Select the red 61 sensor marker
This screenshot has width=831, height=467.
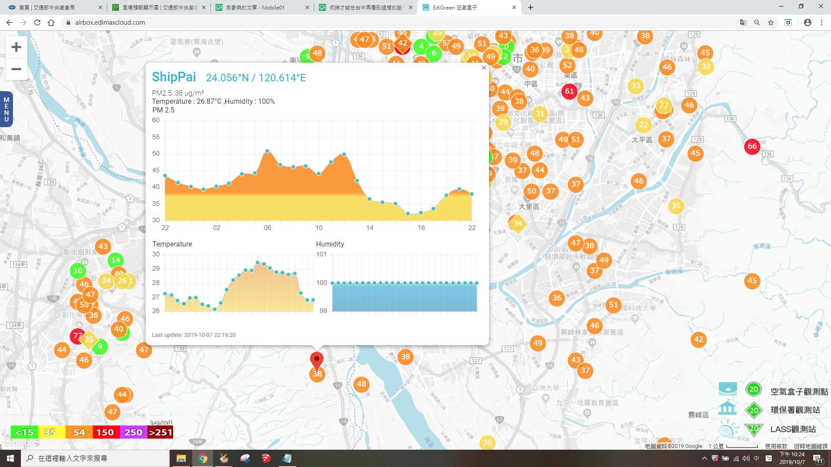pyautogui.click(x=569, y=91)
